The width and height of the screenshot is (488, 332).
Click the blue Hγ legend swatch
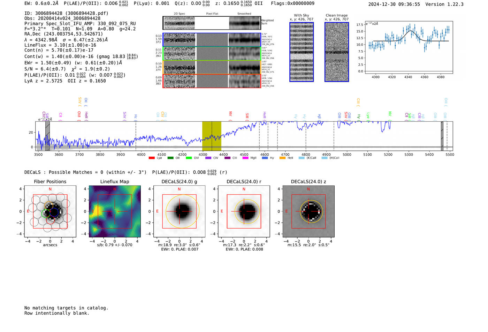265,158
